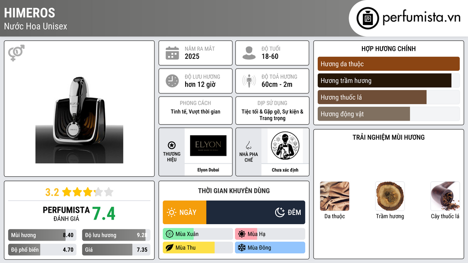Select the Mùa Đông season bar
Image resolution: width=468 pixels, height=263 pixels.
270,247
